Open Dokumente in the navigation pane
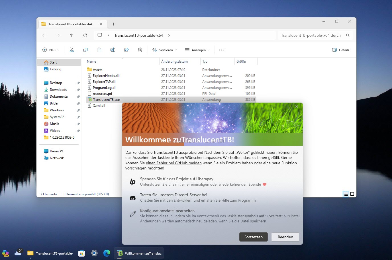Image resolution: width=392 pixels, height=260 pixels. [59, 97]
